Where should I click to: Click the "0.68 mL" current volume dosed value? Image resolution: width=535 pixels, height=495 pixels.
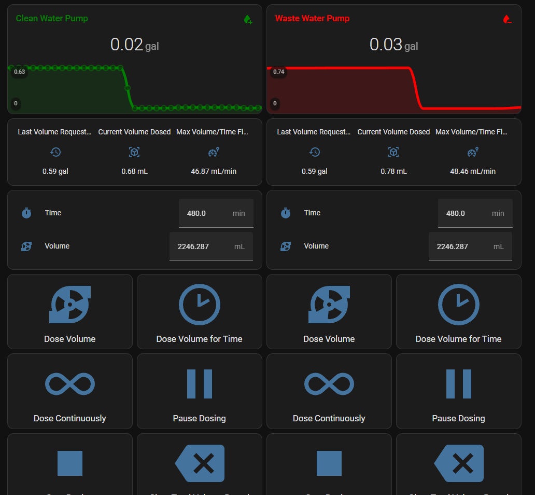[x=134, y=171]
